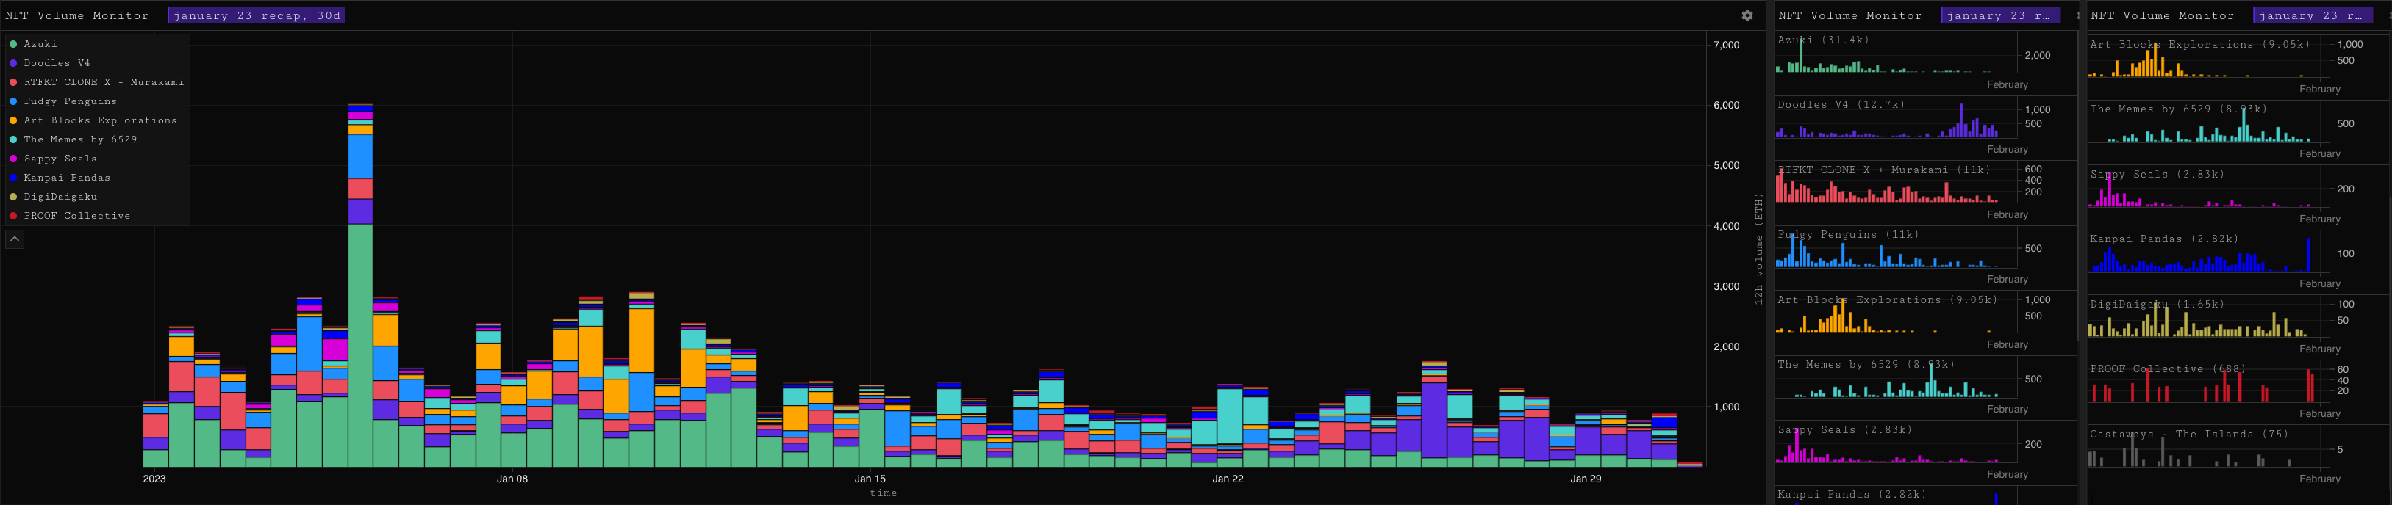Click the '12h volume (ETH)' axis title
The image size is (2392, 505).
1758,248
